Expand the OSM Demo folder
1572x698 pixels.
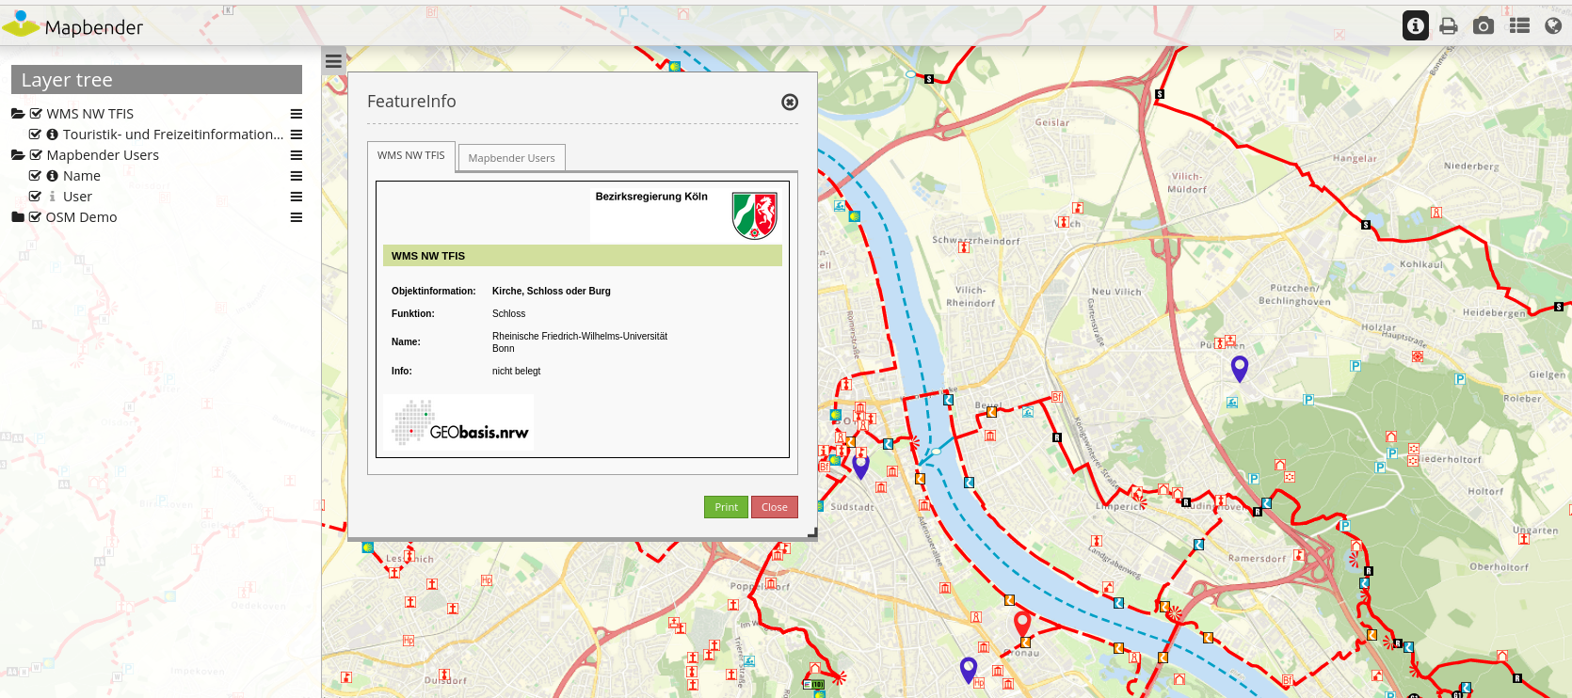(x=18, y=217)
